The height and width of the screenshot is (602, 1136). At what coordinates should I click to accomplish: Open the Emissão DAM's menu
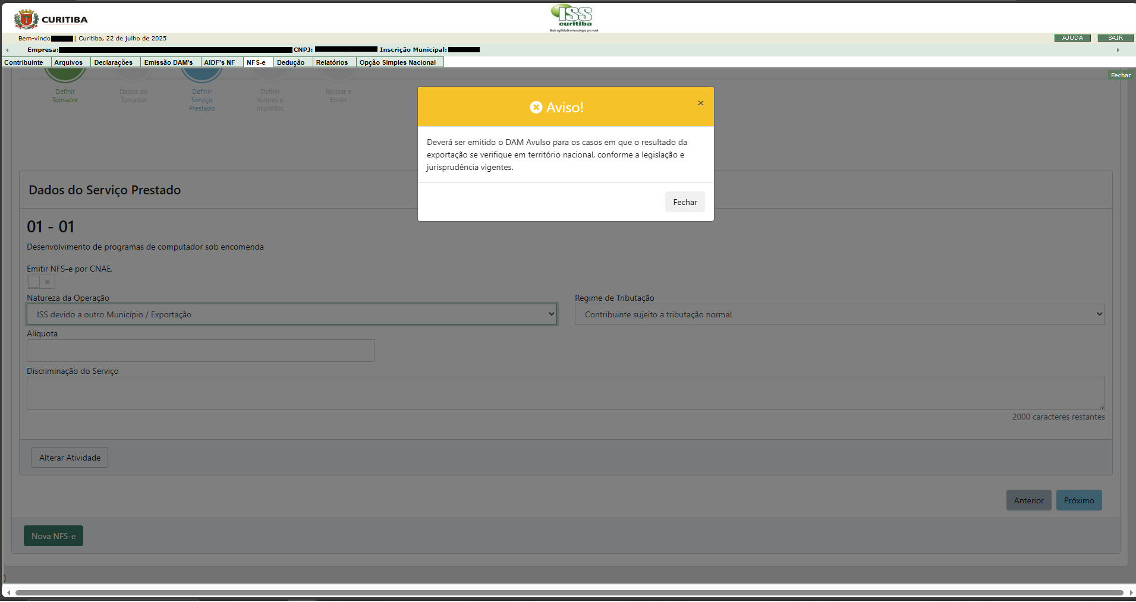[x=168, y=62]
